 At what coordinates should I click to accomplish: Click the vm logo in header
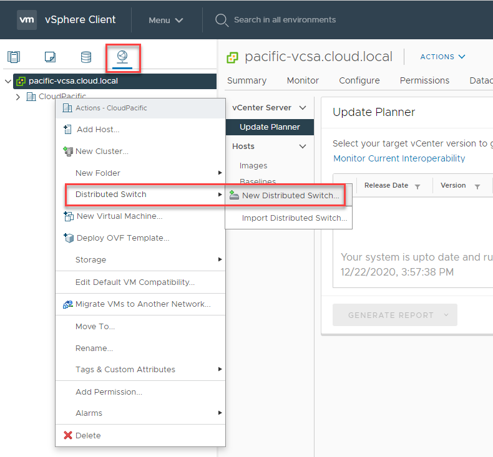coord(27,20)
